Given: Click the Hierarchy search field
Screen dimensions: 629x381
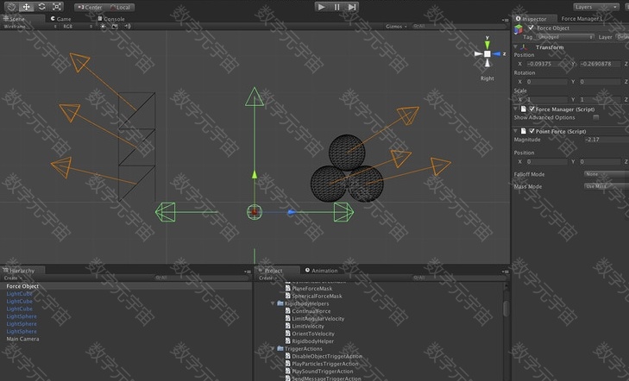Looking at the screenshot, I should coord(202,278).
